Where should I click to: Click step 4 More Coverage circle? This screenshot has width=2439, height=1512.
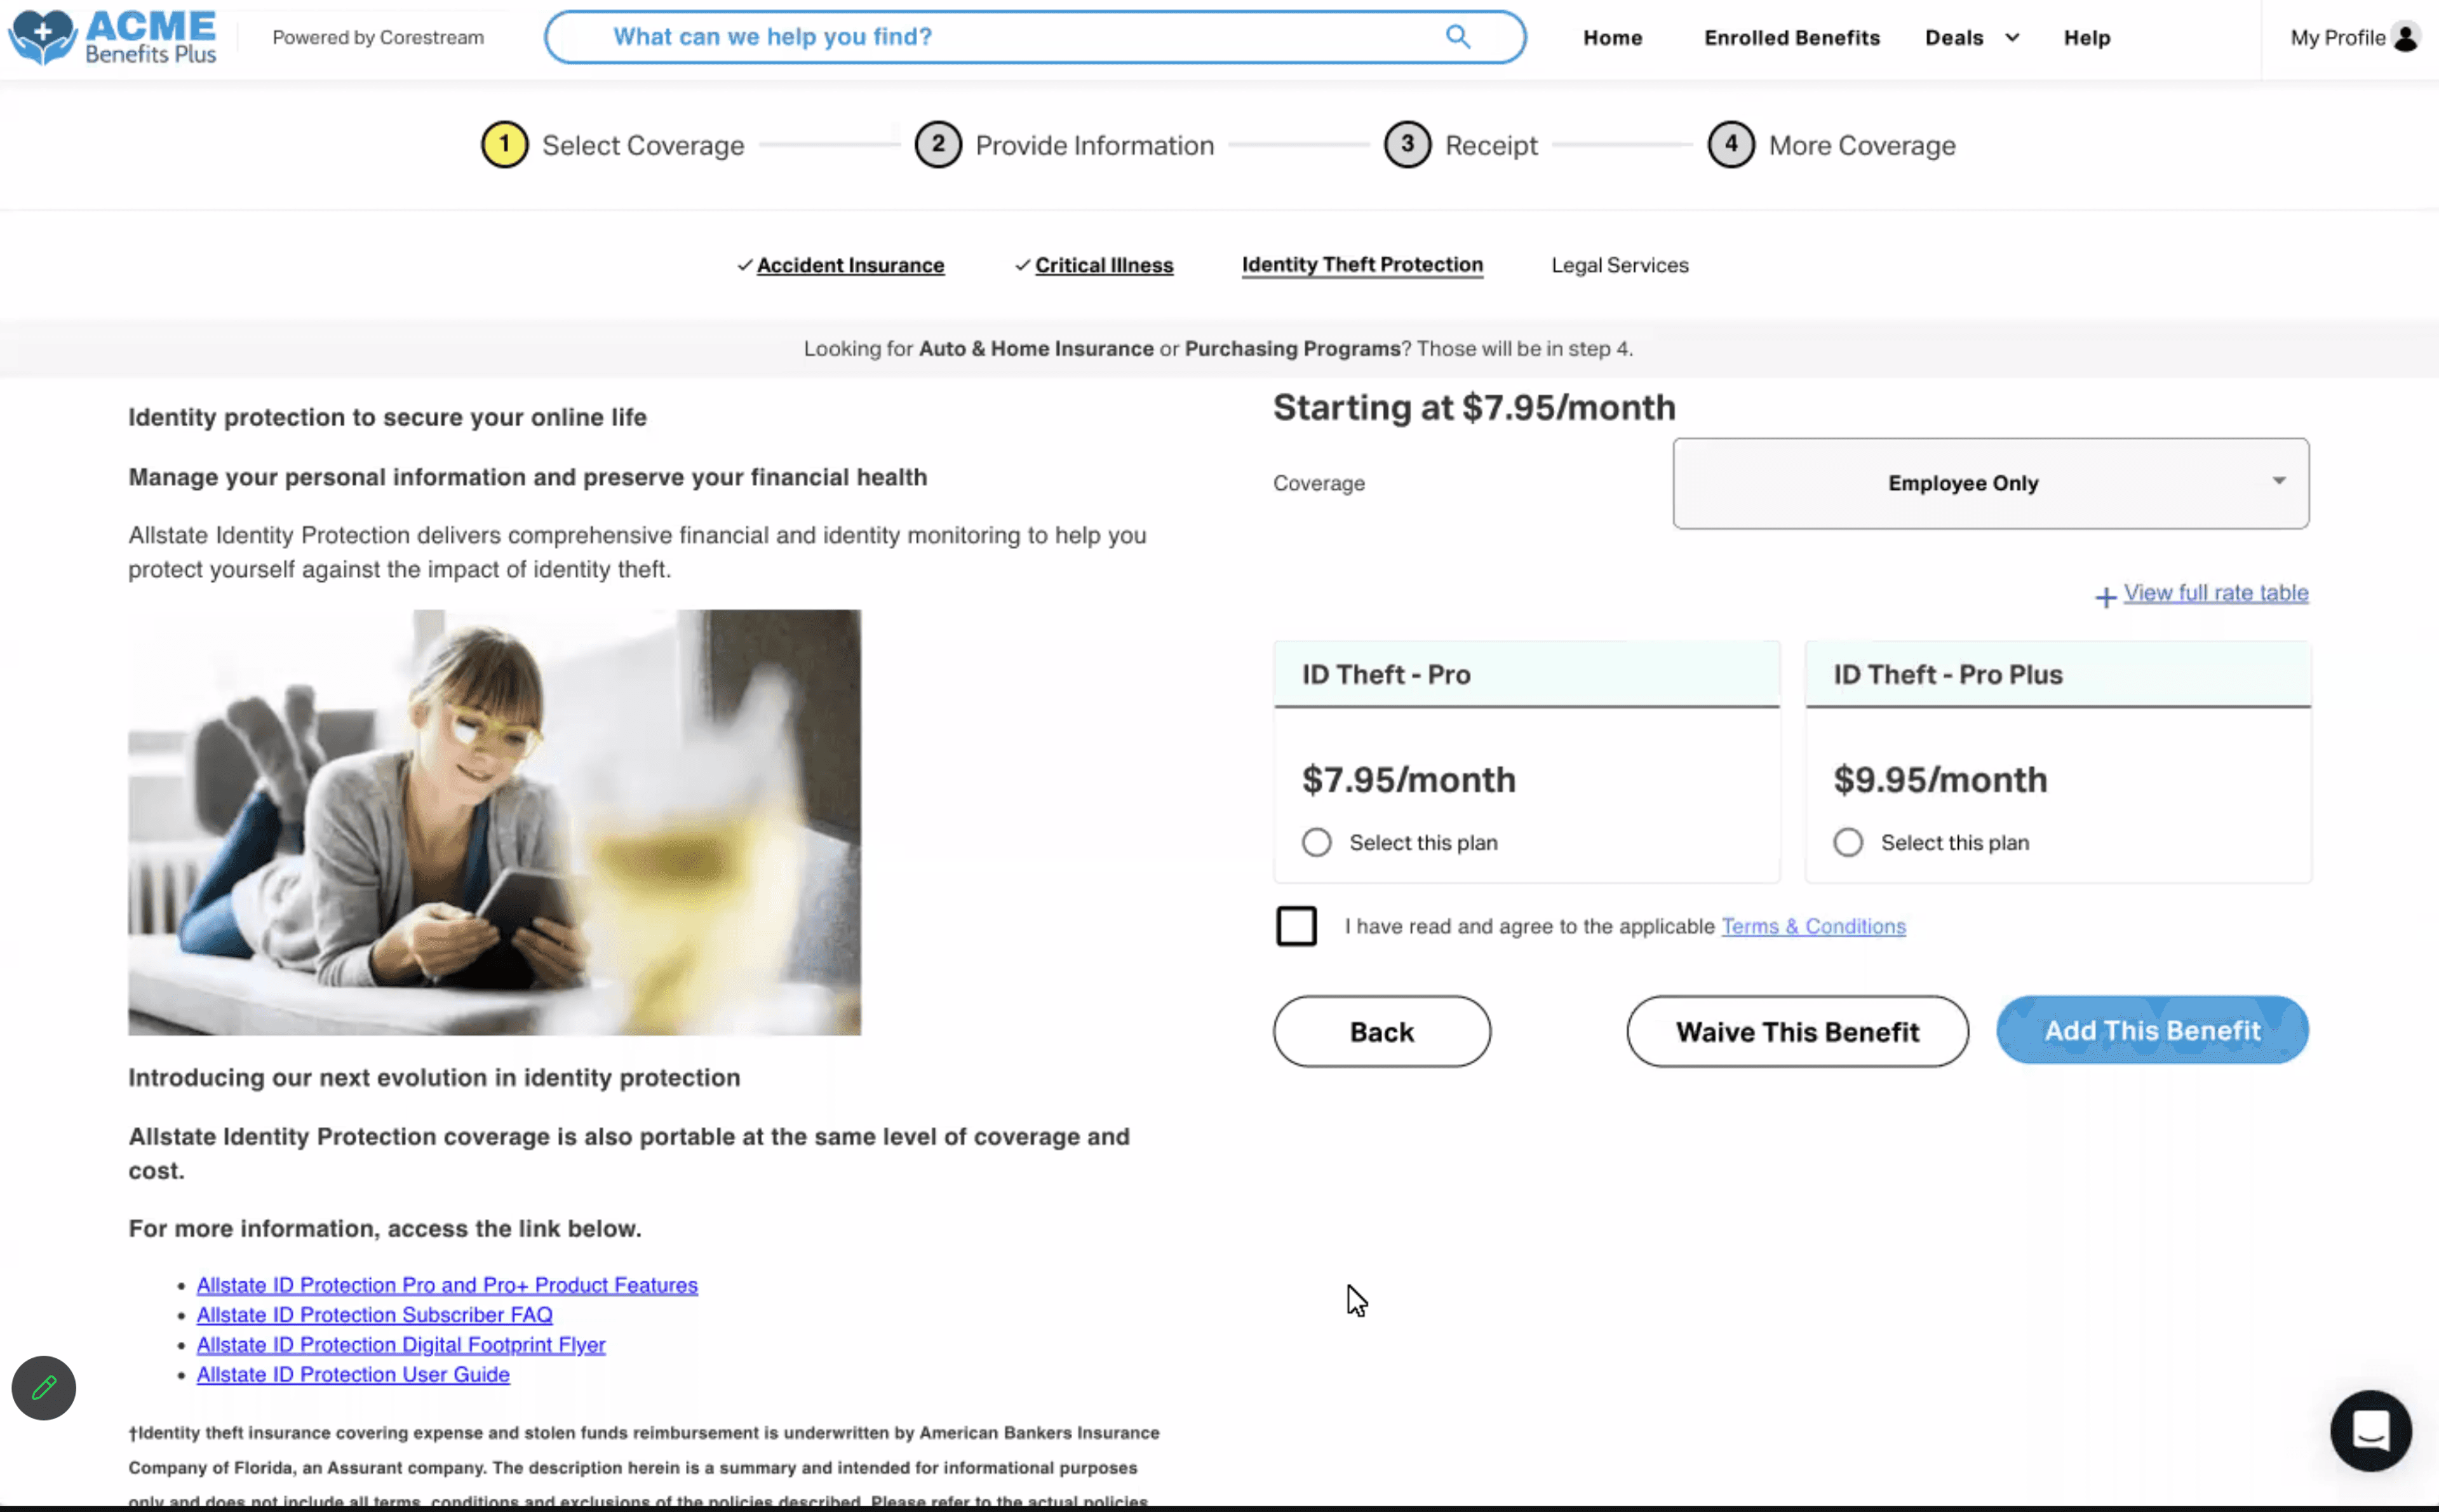[x=1731, y=145]
